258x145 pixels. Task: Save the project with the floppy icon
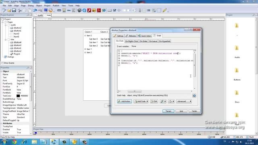tap(14, 10)
